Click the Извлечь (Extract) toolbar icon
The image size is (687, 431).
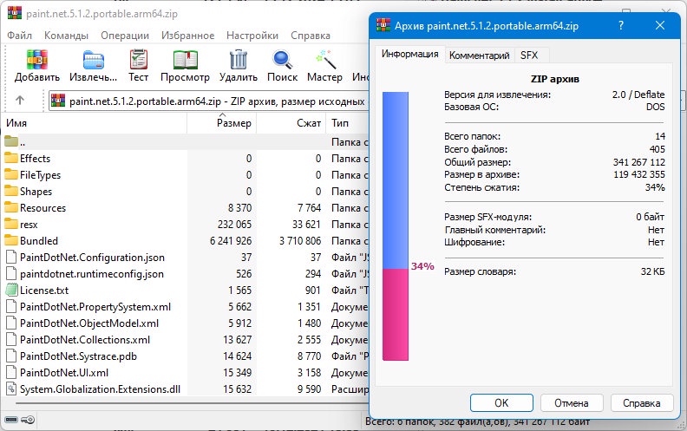click(94, 60)
